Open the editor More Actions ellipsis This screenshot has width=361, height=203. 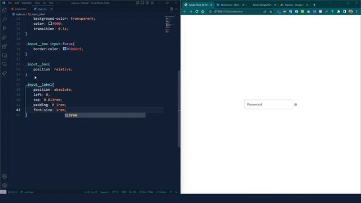tap(177, 9)
